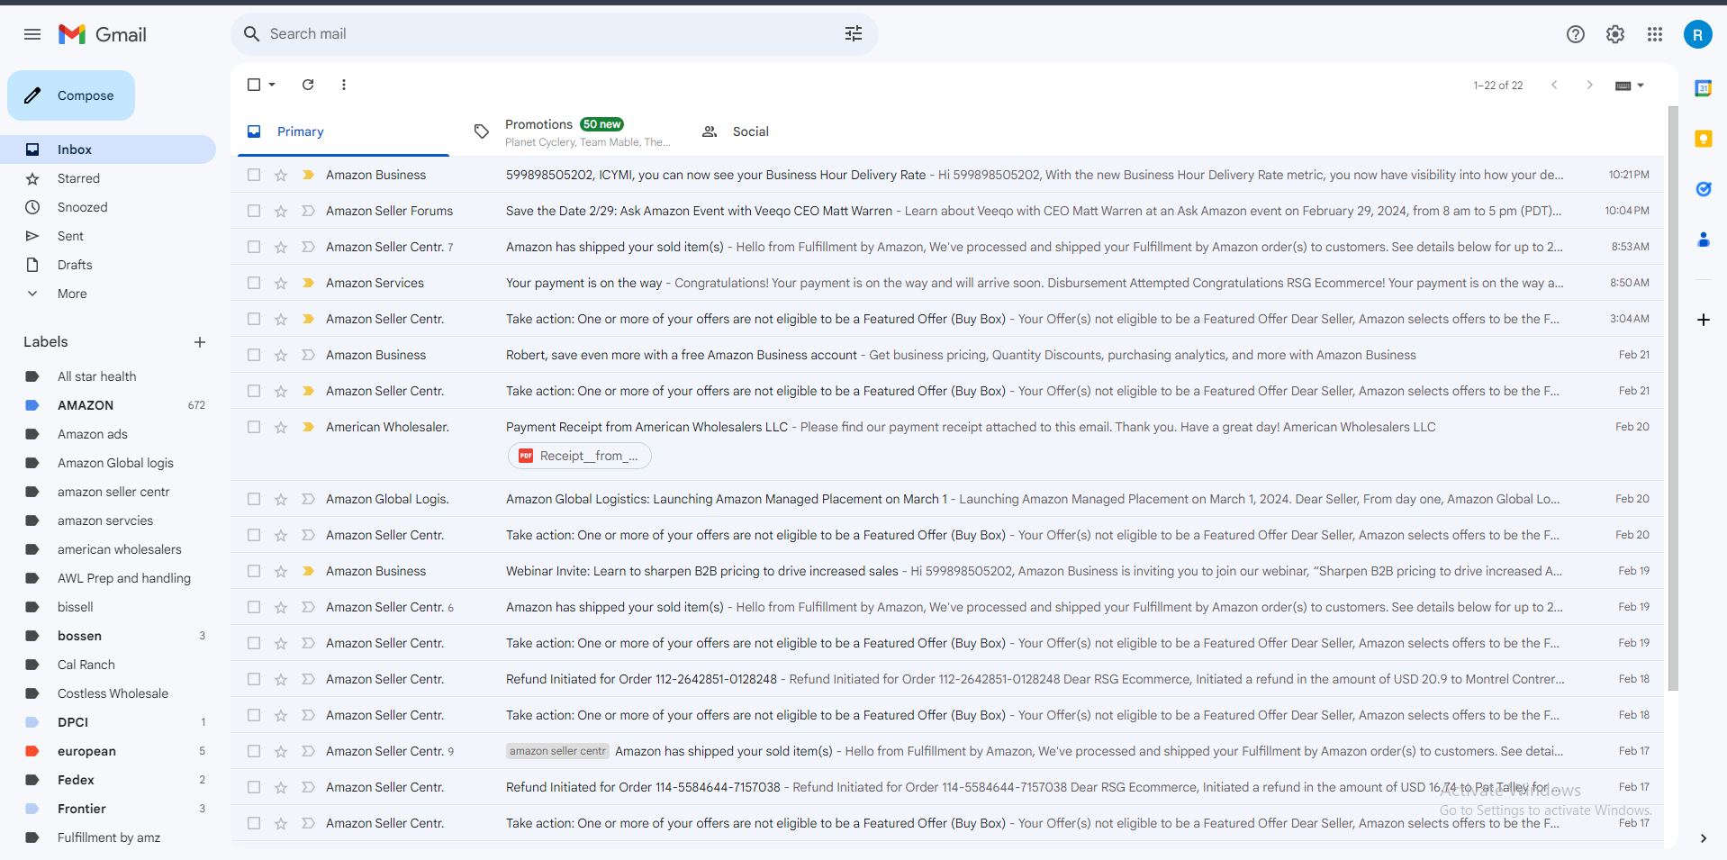Open the Support help icon
1727x860 pixels.
point(1576,34)
